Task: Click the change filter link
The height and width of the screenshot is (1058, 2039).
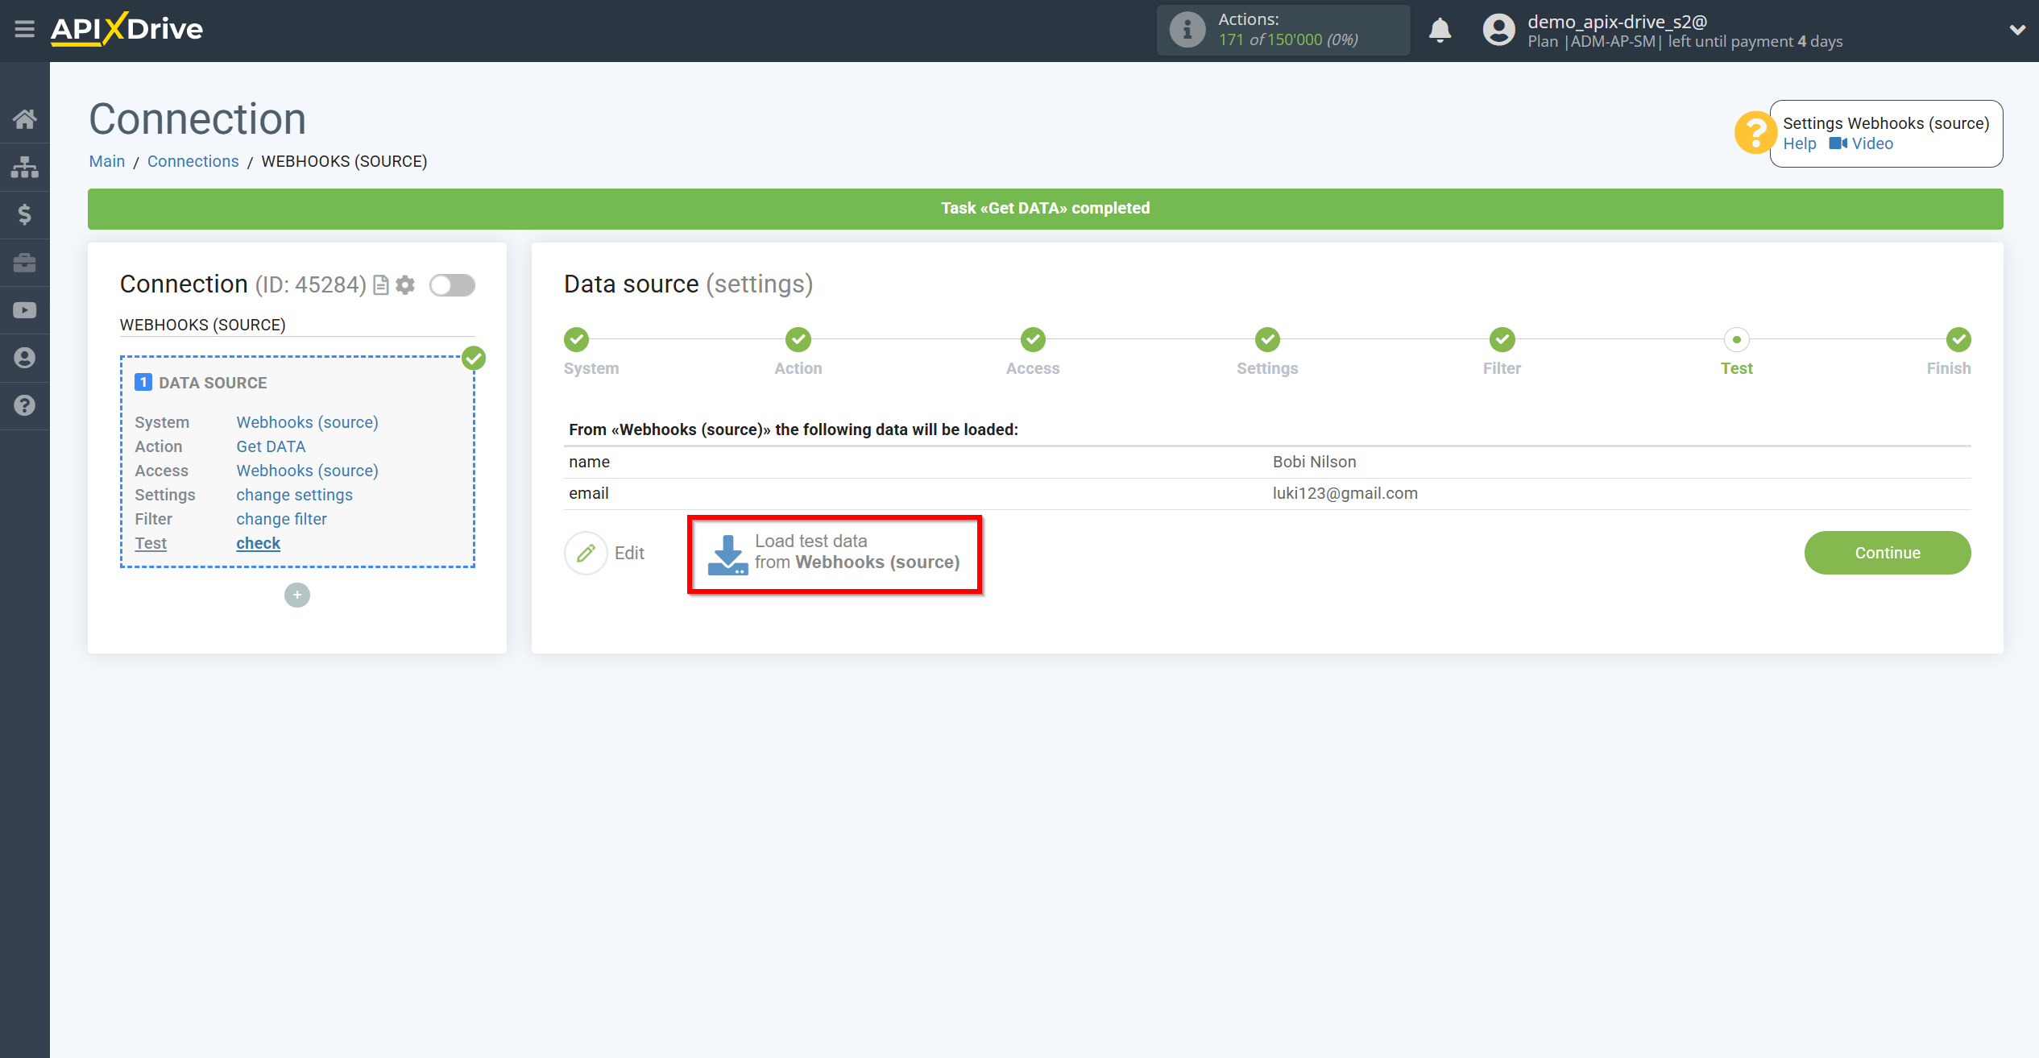Action: pos(281,519)
